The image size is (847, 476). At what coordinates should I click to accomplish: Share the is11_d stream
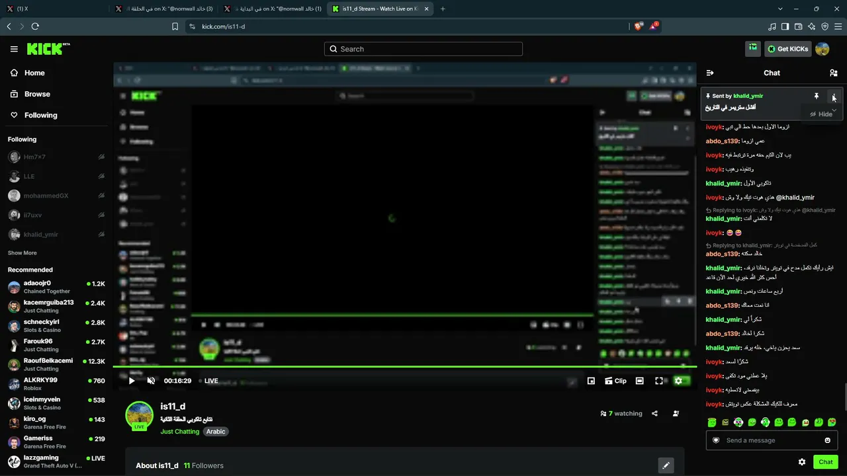coord(654,414)
